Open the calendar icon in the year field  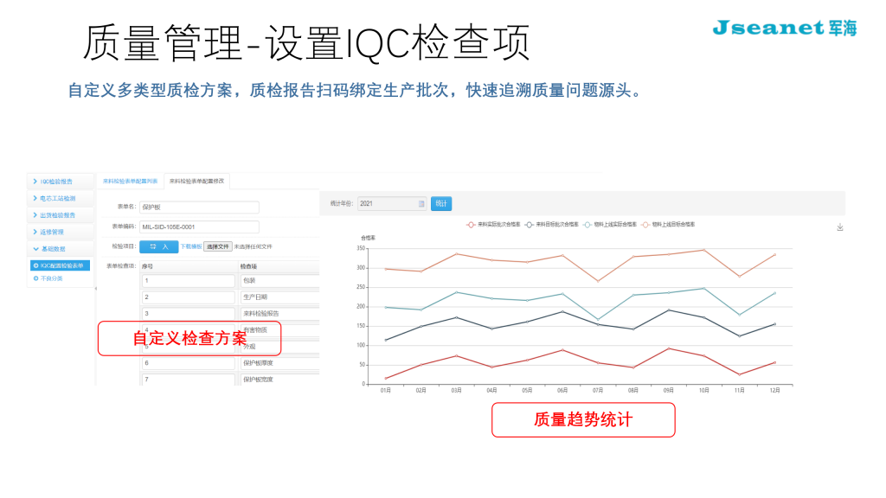421,204
